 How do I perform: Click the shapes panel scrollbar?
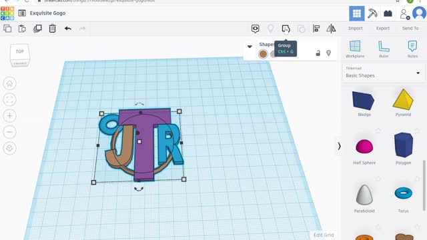tap(424, 185)
